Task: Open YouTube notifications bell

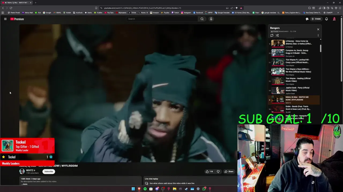Action: tap(326, 19)
